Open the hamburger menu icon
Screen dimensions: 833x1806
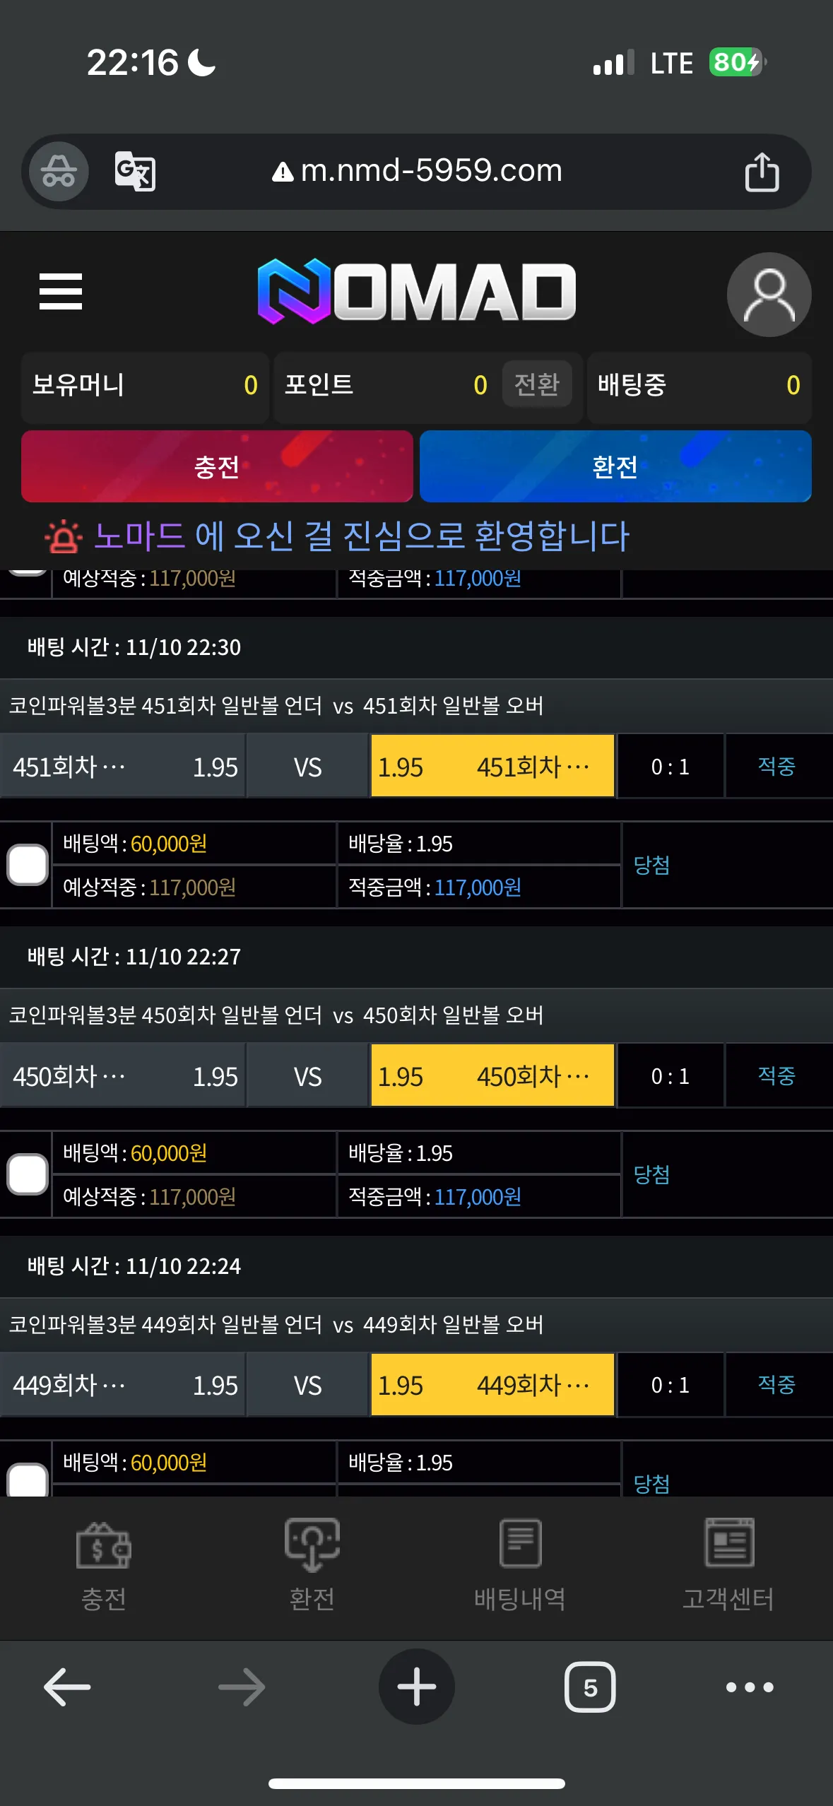pyautogui.click(x=61, y=291)
